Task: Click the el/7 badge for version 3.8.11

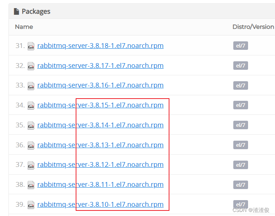Action: coord(240,185)
